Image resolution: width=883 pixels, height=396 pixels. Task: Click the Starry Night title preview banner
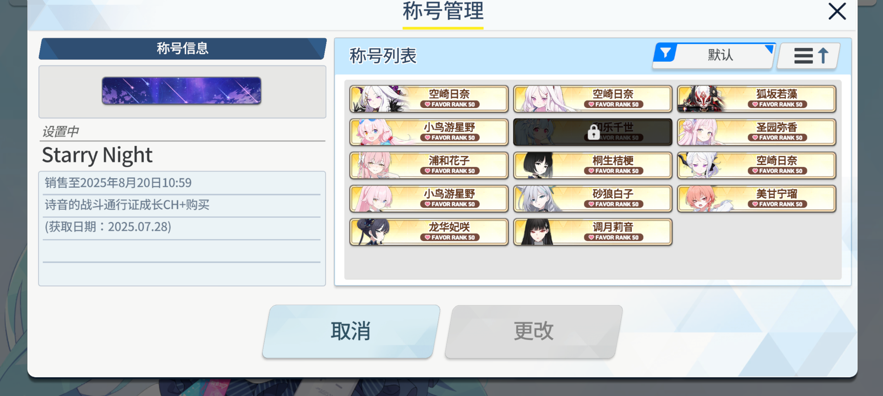coord(181,91)
